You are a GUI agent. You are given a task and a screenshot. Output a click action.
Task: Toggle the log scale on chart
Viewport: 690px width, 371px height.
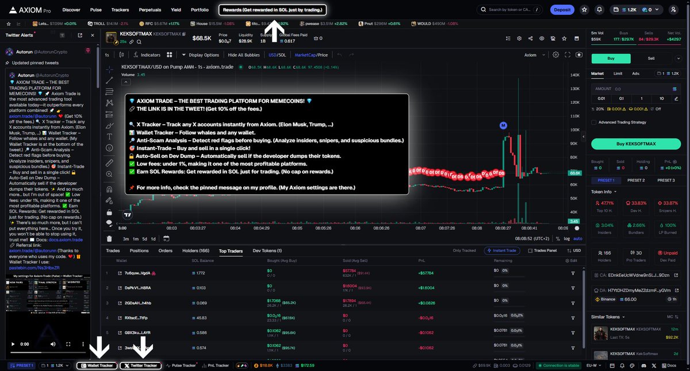point(567,239)
